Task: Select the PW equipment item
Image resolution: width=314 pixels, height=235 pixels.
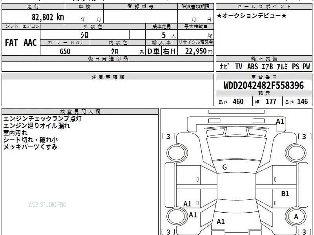Action: pos(306,66)
